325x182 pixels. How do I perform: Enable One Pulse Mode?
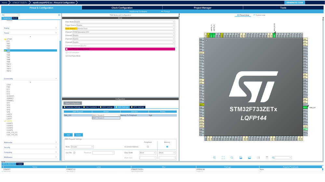[x=67, y=56]
